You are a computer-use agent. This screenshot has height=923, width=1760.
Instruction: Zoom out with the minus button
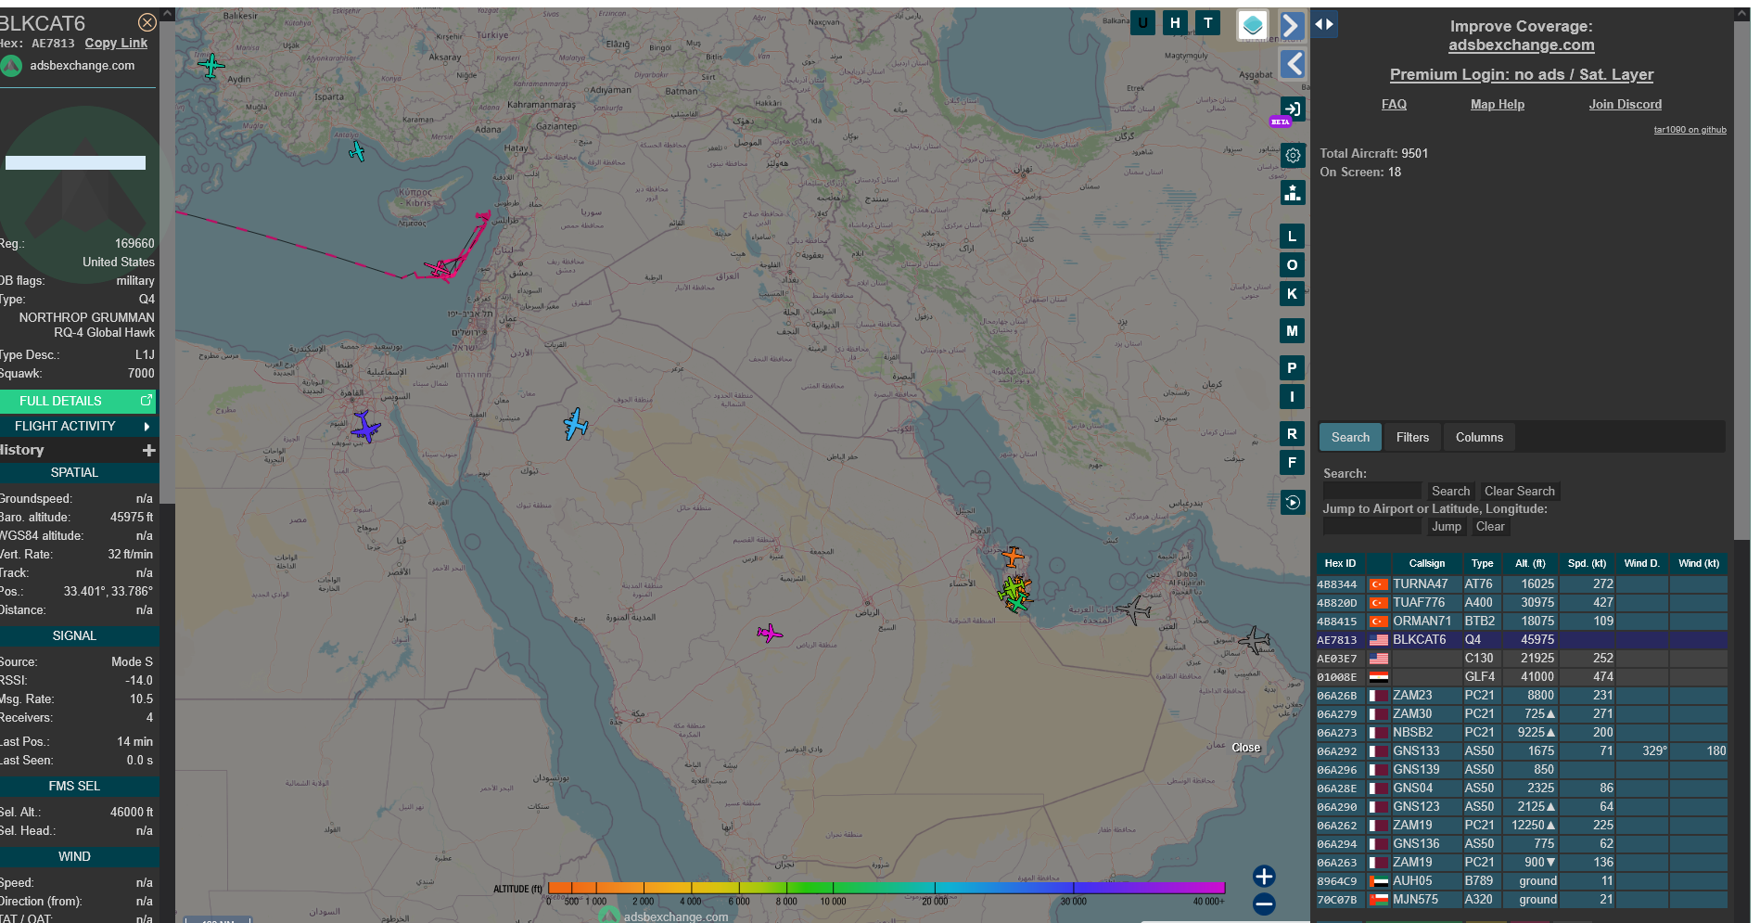(x=1264, y=904)
